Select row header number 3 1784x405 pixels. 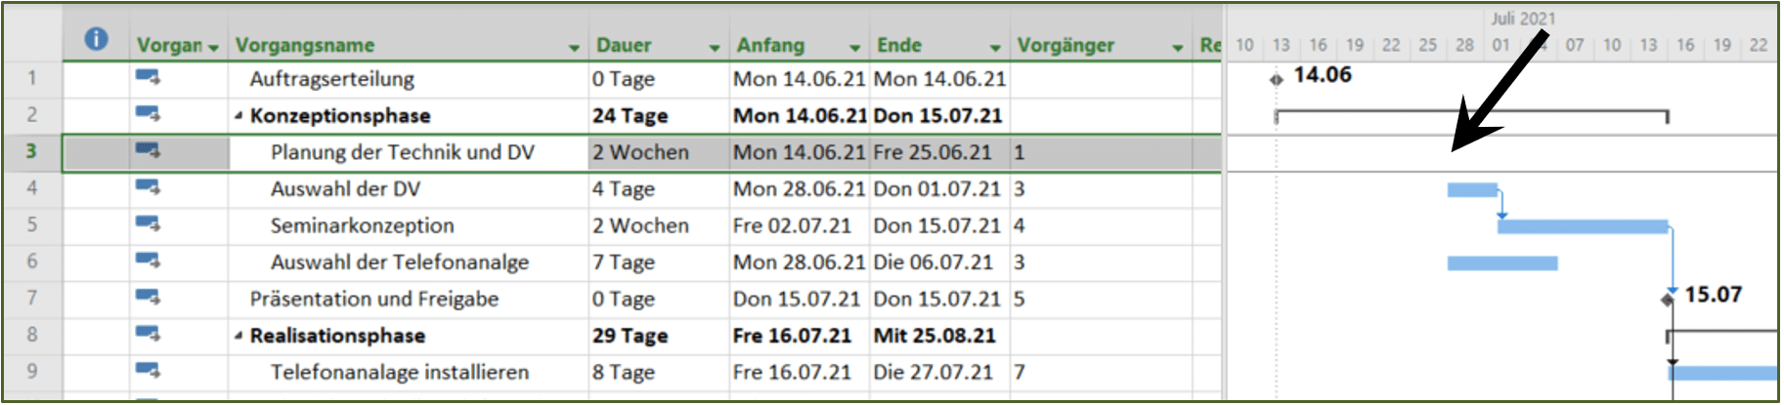(31, 151)
